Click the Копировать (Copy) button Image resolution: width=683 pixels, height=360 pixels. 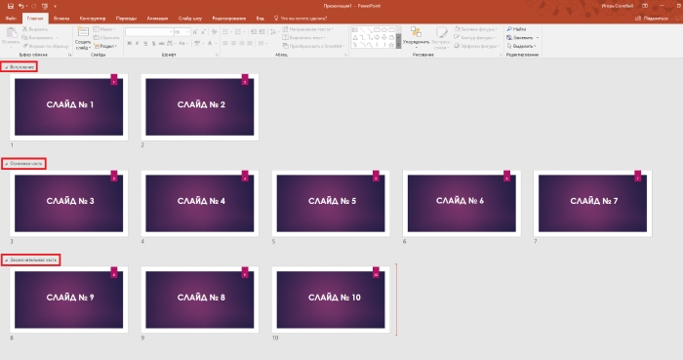coord(40,37)
